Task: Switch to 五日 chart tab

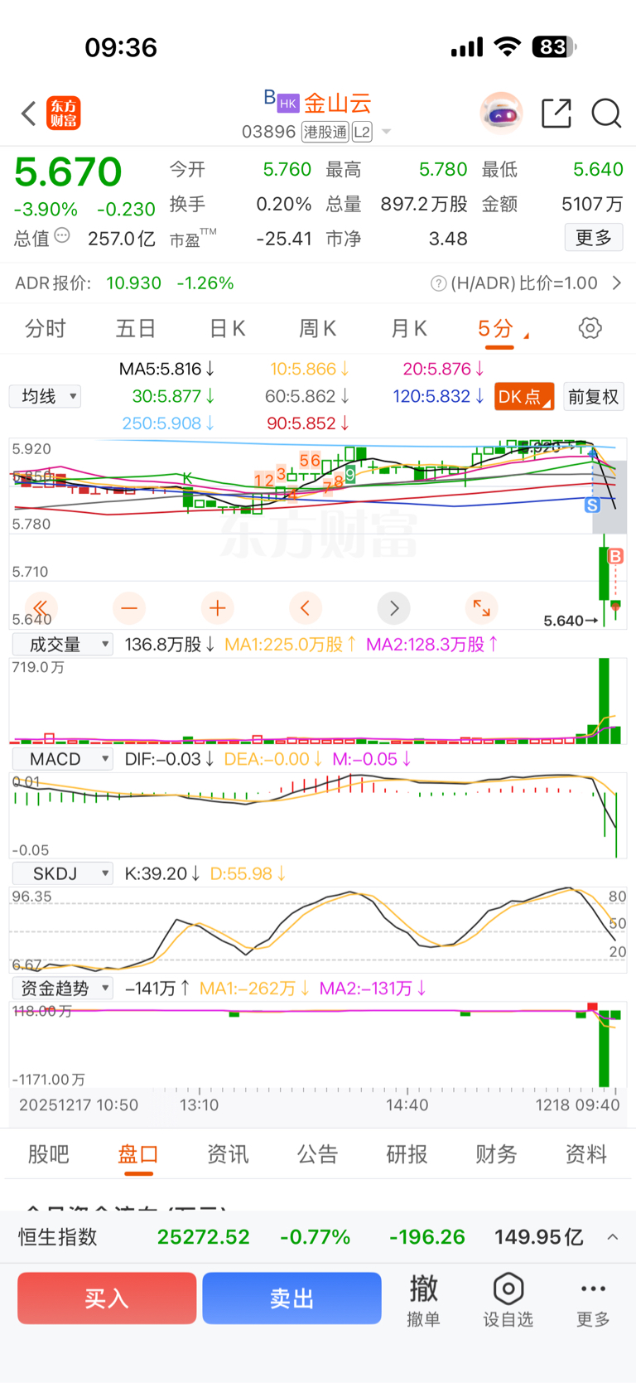Action: pyautogui.click(x=136, y=329)
